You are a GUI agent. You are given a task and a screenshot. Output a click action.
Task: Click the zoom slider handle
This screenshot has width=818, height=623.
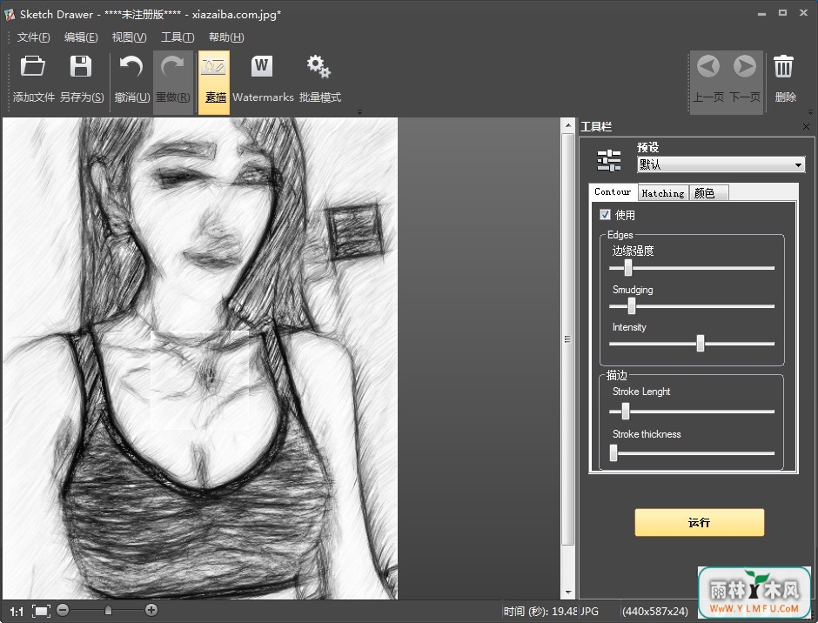click(x=108, y=609)
